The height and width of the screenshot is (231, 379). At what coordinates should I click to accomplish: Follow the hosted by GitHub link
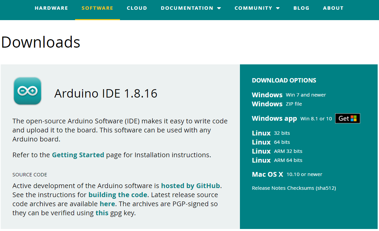point(190,186)
